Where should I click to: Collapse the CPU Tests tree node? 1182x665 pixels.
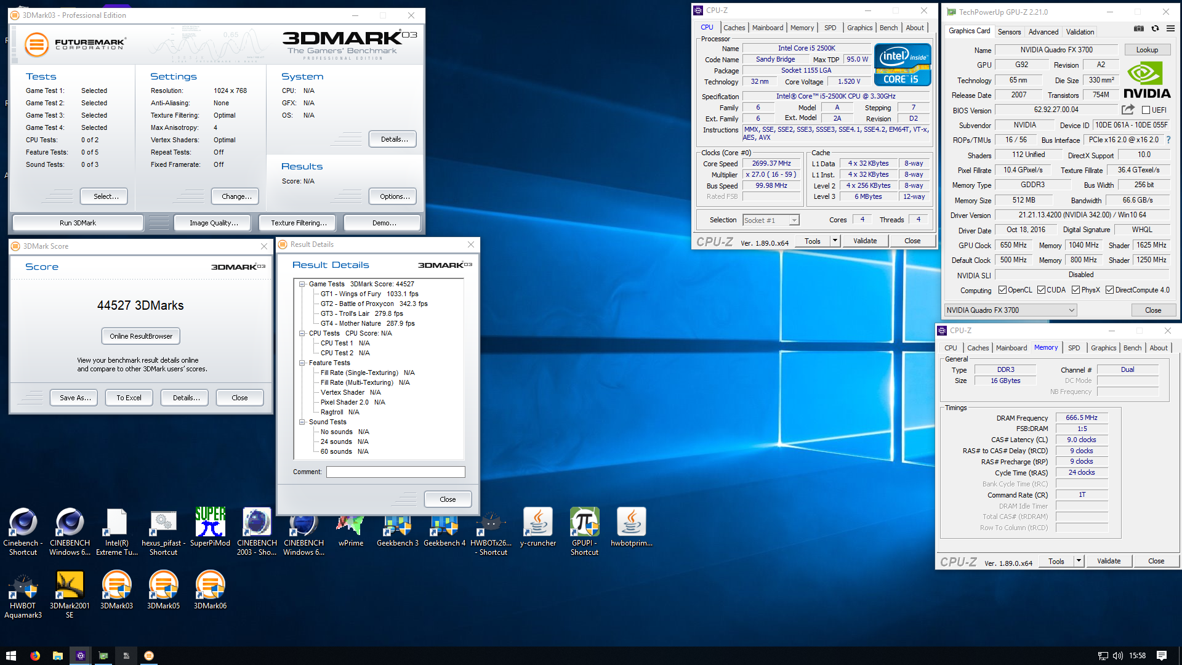[x=302, y=333]
